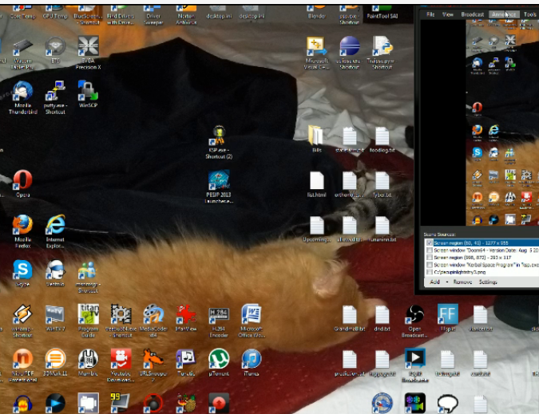The image size is (539, 414).
Task: Open µTorrent desktop shortcut
Action: point(219,362)
